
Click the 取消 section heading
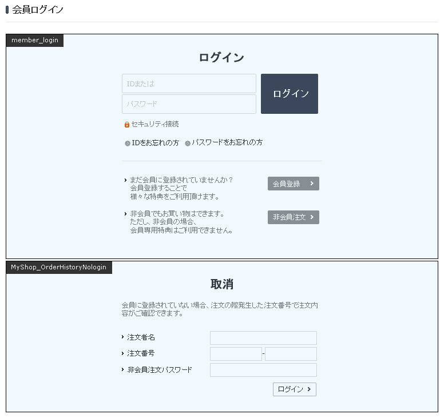point(222,284)
